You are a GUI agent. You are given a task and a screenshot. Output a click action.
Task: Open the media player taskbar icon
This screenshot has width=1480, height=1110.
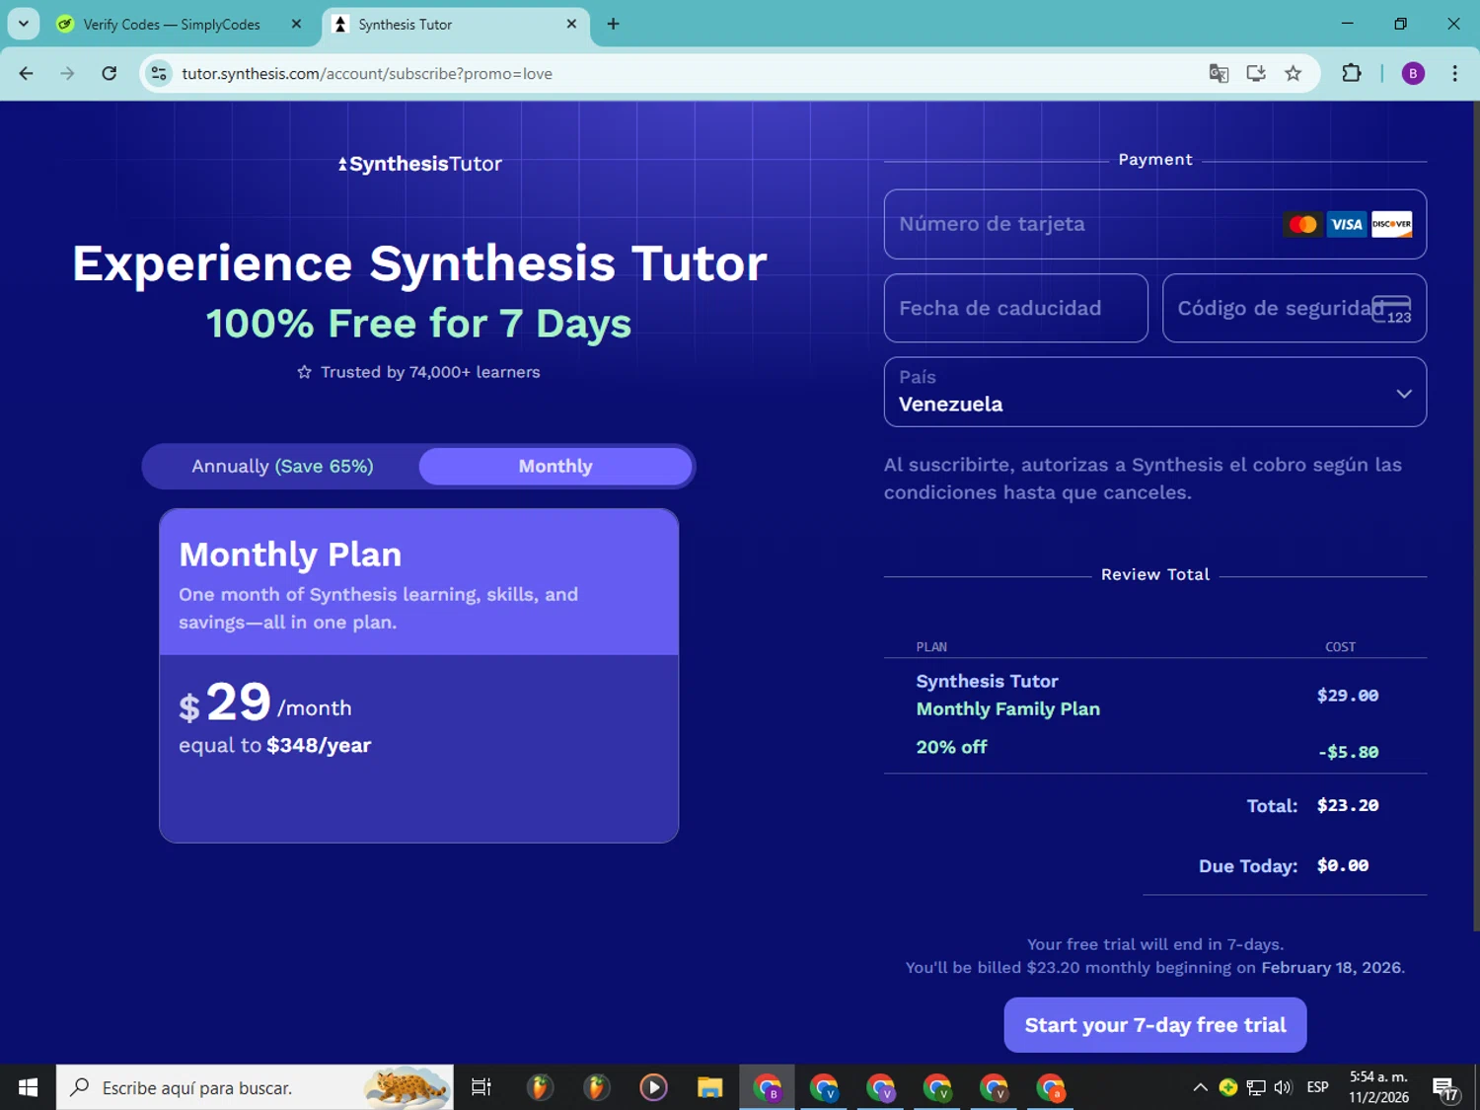click(x=653, y=1087)
